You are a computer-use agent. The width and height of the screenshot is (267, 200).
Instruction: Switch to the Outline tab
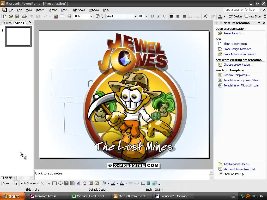tap(7, 23)
